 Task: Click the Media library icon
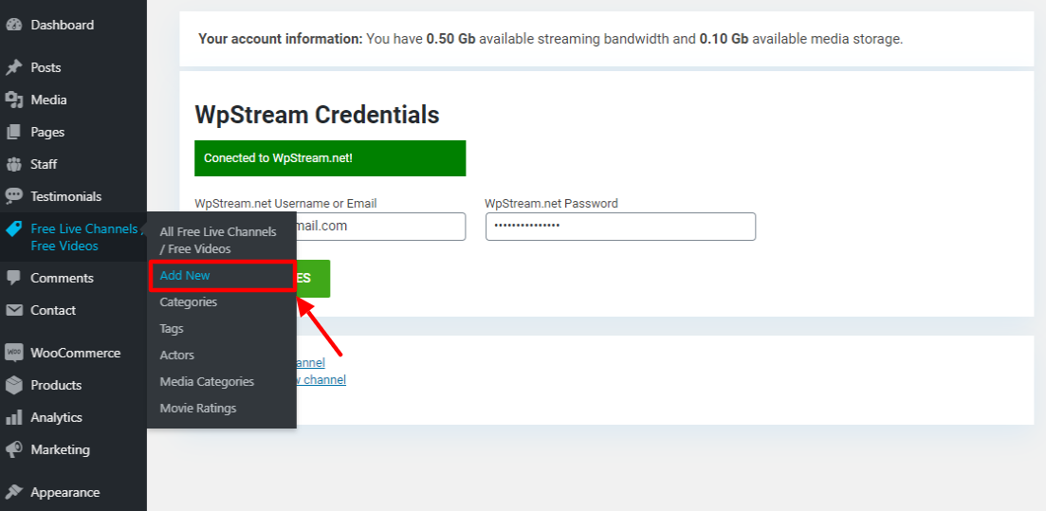pyautogui.click(x=14, y=100)
